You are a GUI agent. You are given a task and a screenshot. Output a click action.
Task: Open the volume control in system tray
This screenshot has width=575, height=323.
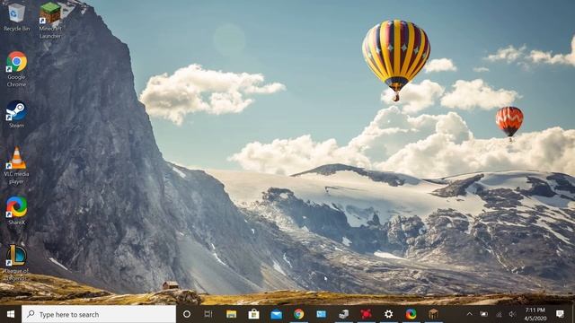tap(512, 314)
